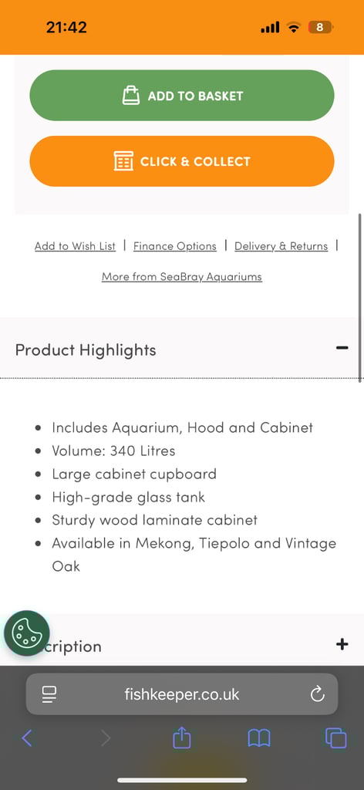
Task: Tap the fishkeeper.co.uk address field
Action: pyautogui.click(x=182, y=694)
